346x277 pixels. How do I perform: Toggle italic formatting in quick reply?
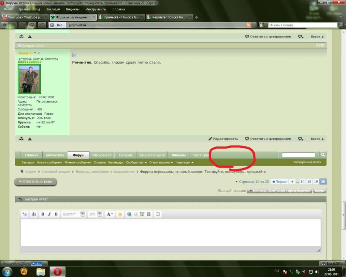pyautogui.click(x=50, y=214)
